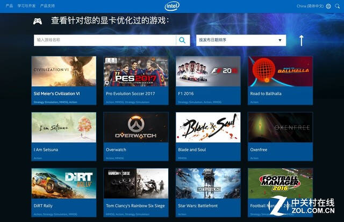344x222 pixels.
Task: Open DiRT Rally cover image
Action: point(64,183)
